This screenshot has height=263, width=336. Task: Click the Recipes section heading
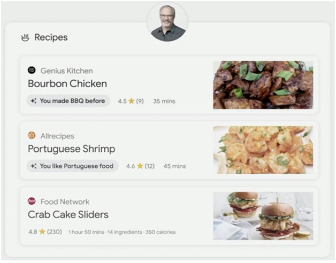51,37
